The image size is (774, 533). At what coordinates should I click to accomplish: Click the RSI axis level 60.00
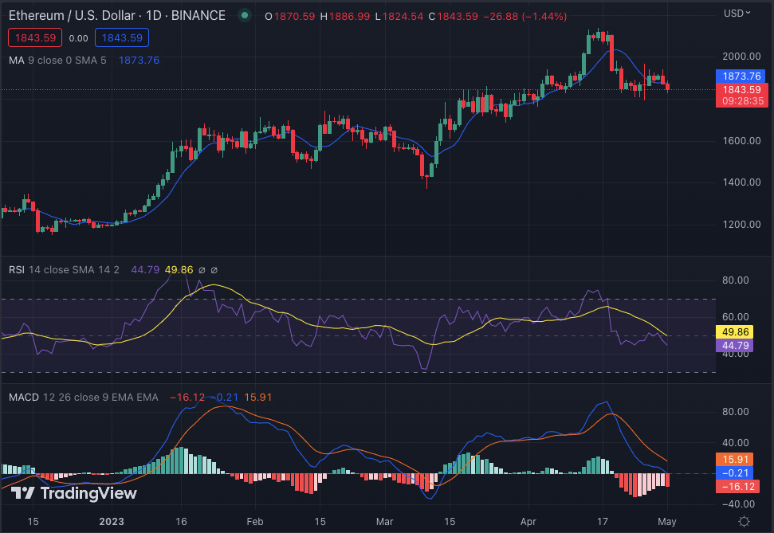[x=736, y=317]
